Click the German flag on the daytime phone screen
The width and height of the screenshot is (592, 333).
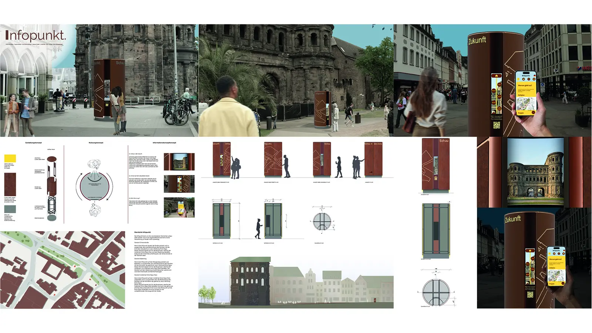pyautogui.click(x=535, y=75)
